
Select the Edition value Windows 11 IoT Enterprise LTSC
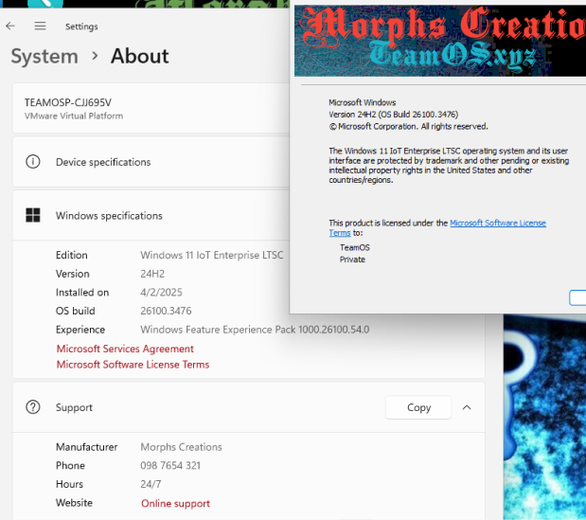click(x=211, y=255)
